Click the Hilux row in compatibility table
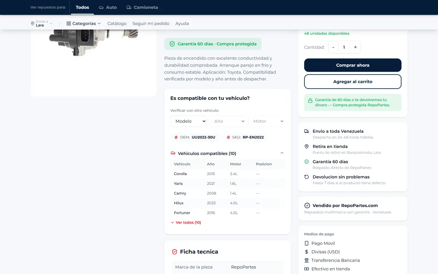This screenshot has width=438, height=274. click(x=227, y=203)
